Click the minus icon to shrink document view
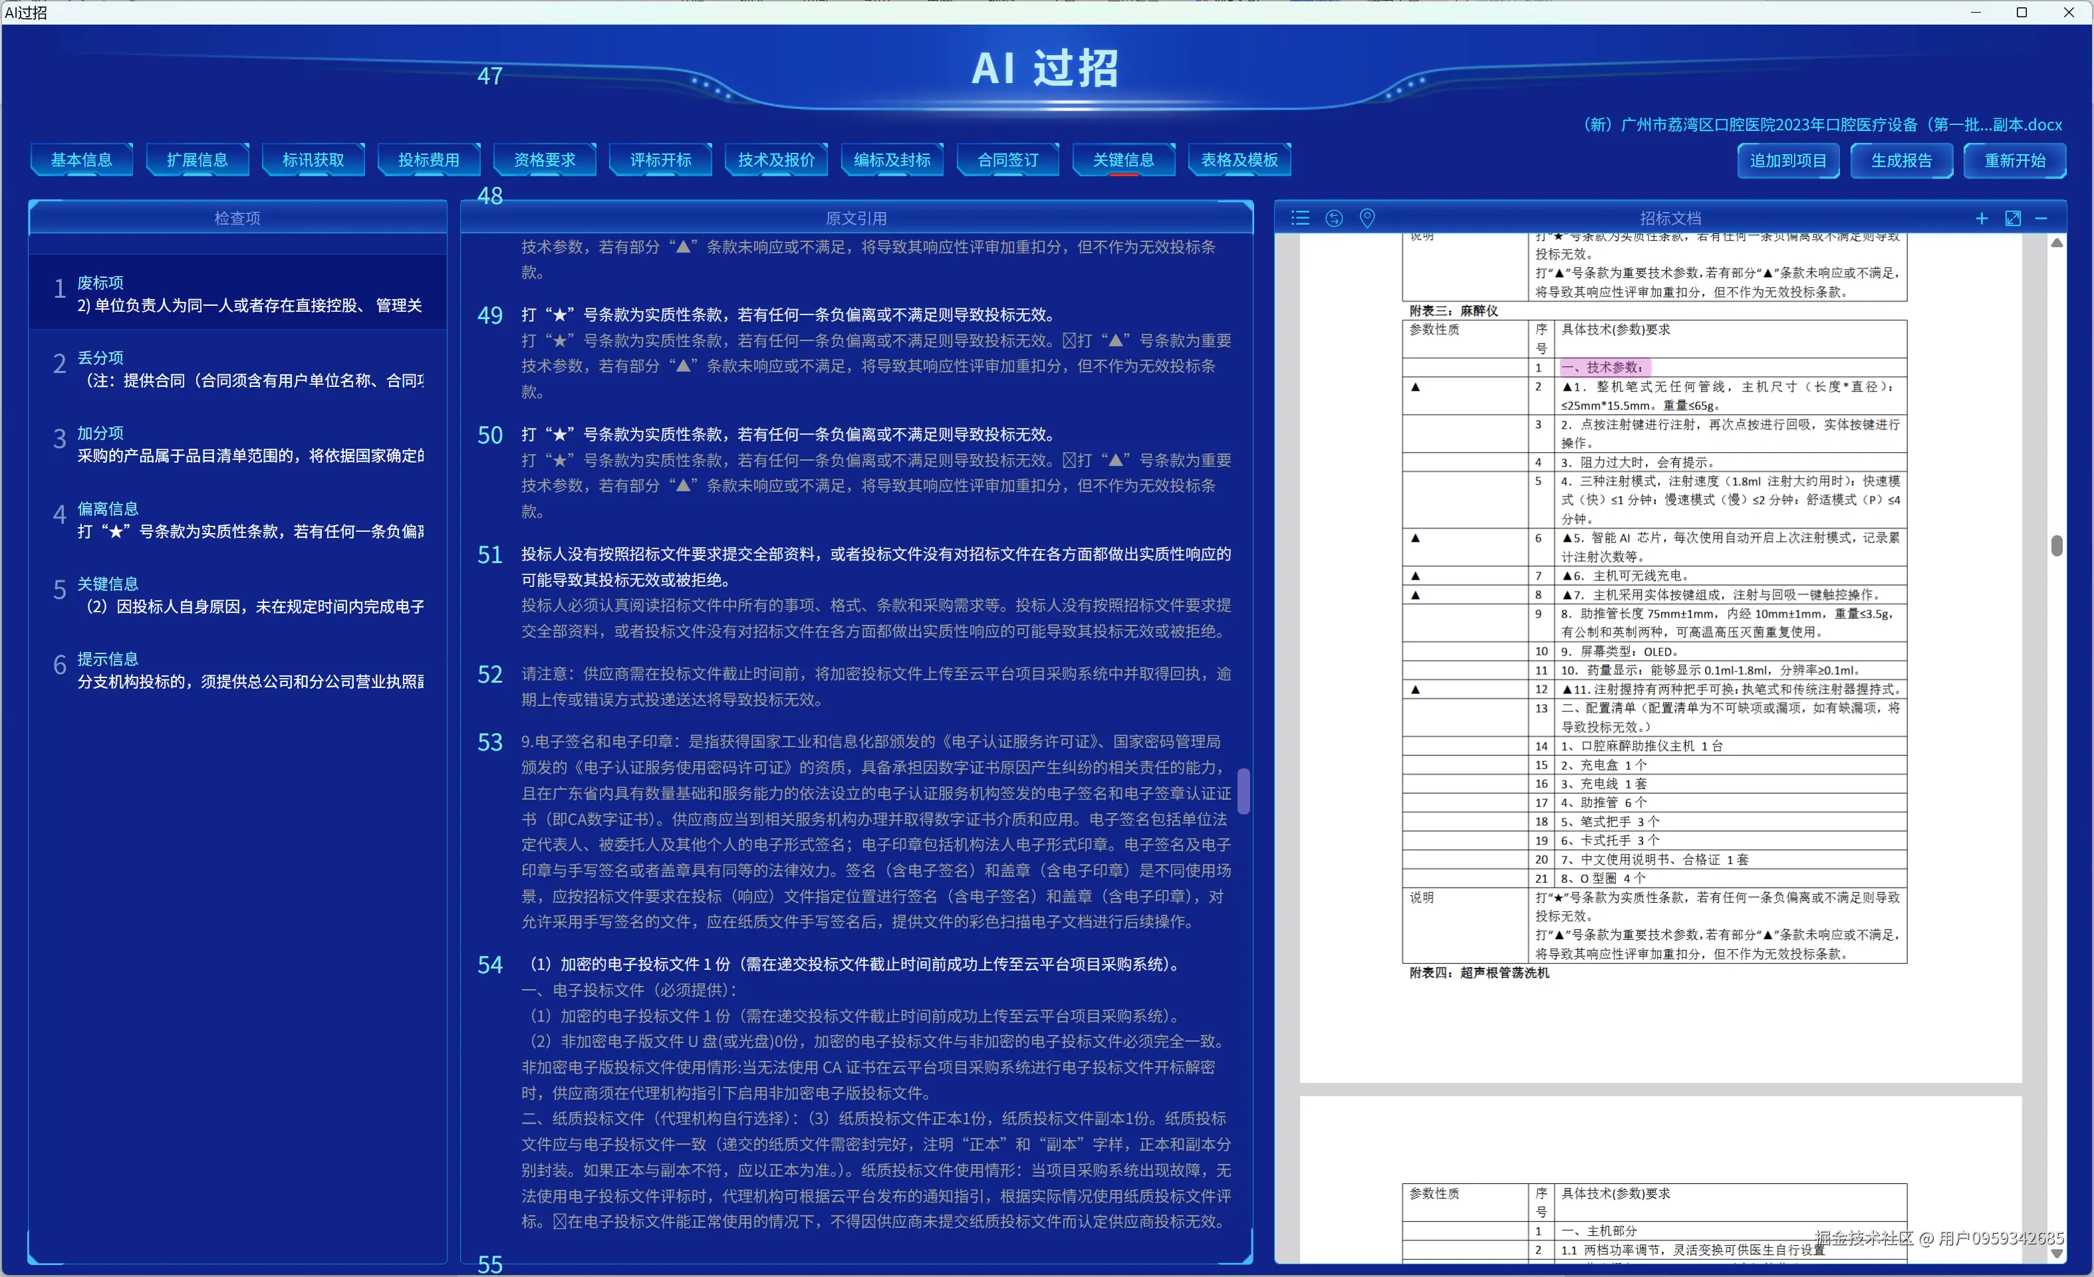The height and width of the screenshot is (1277, 2094). point(2043,218)
